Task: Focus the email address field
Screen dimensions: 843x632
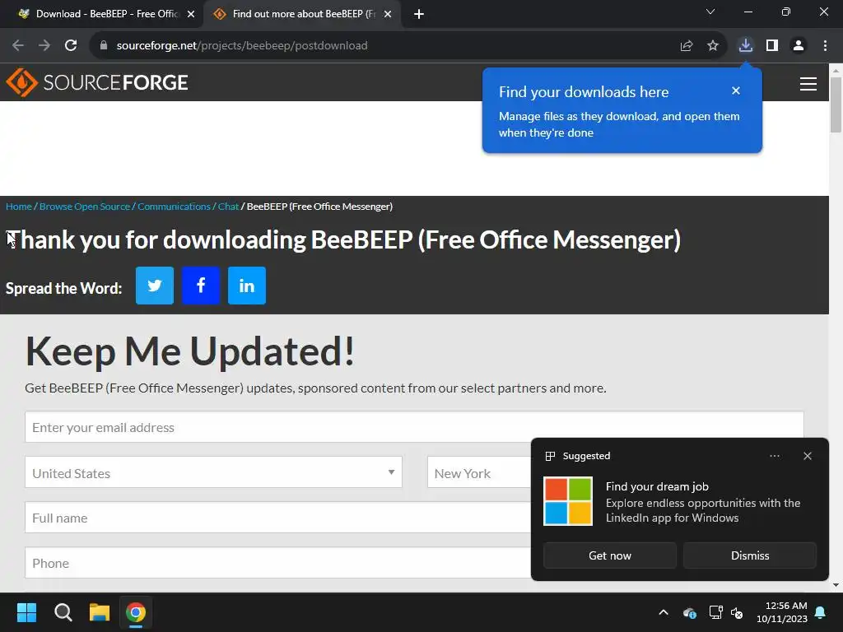Action: [414, 427]
